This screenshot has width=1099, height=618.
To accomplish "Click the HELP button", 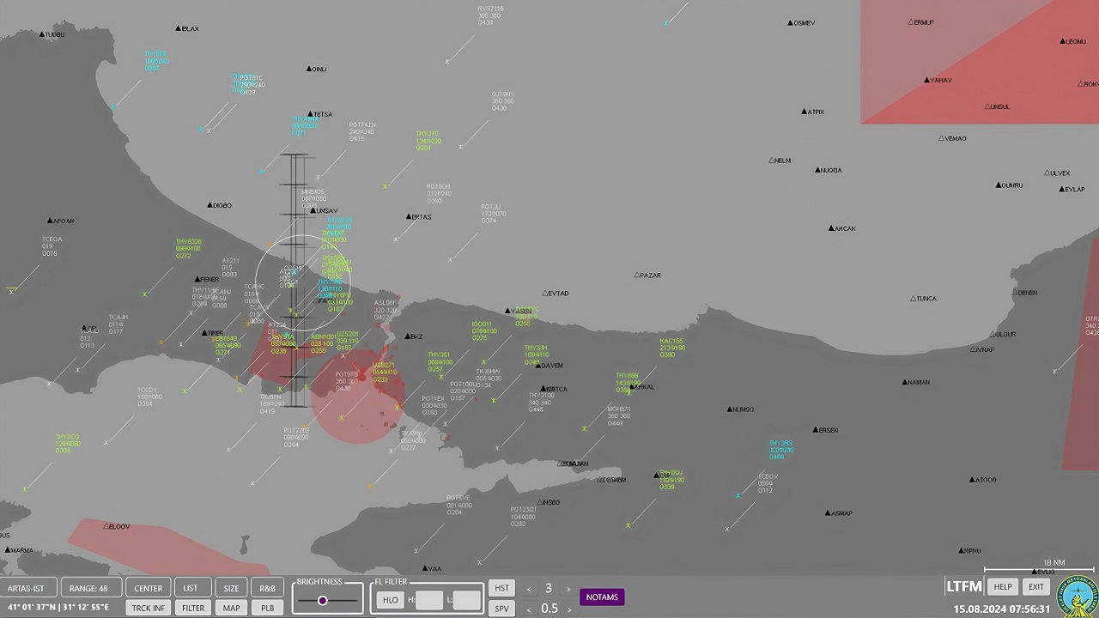I will [1002, 587].
